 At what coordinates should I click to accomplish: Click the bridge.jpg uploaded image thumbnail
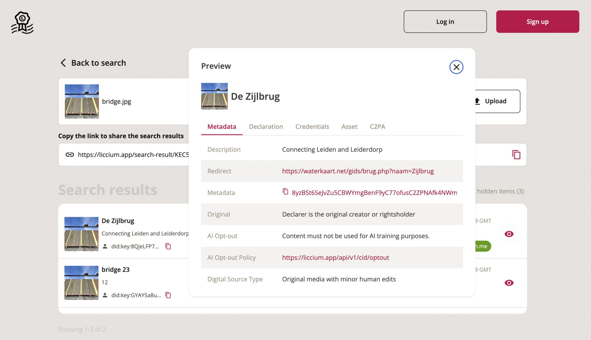pos(82,101)
